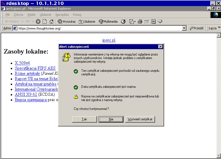Click the page icon in the address bar

[15, 28]
